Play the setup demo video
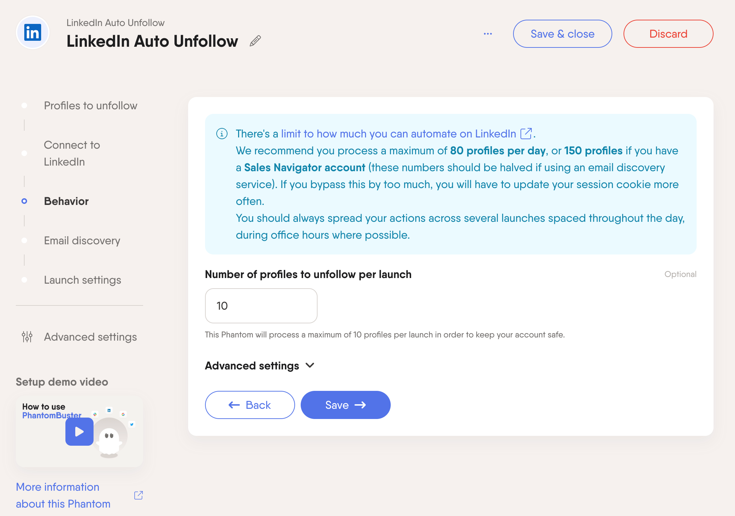 tap(79, 432)
